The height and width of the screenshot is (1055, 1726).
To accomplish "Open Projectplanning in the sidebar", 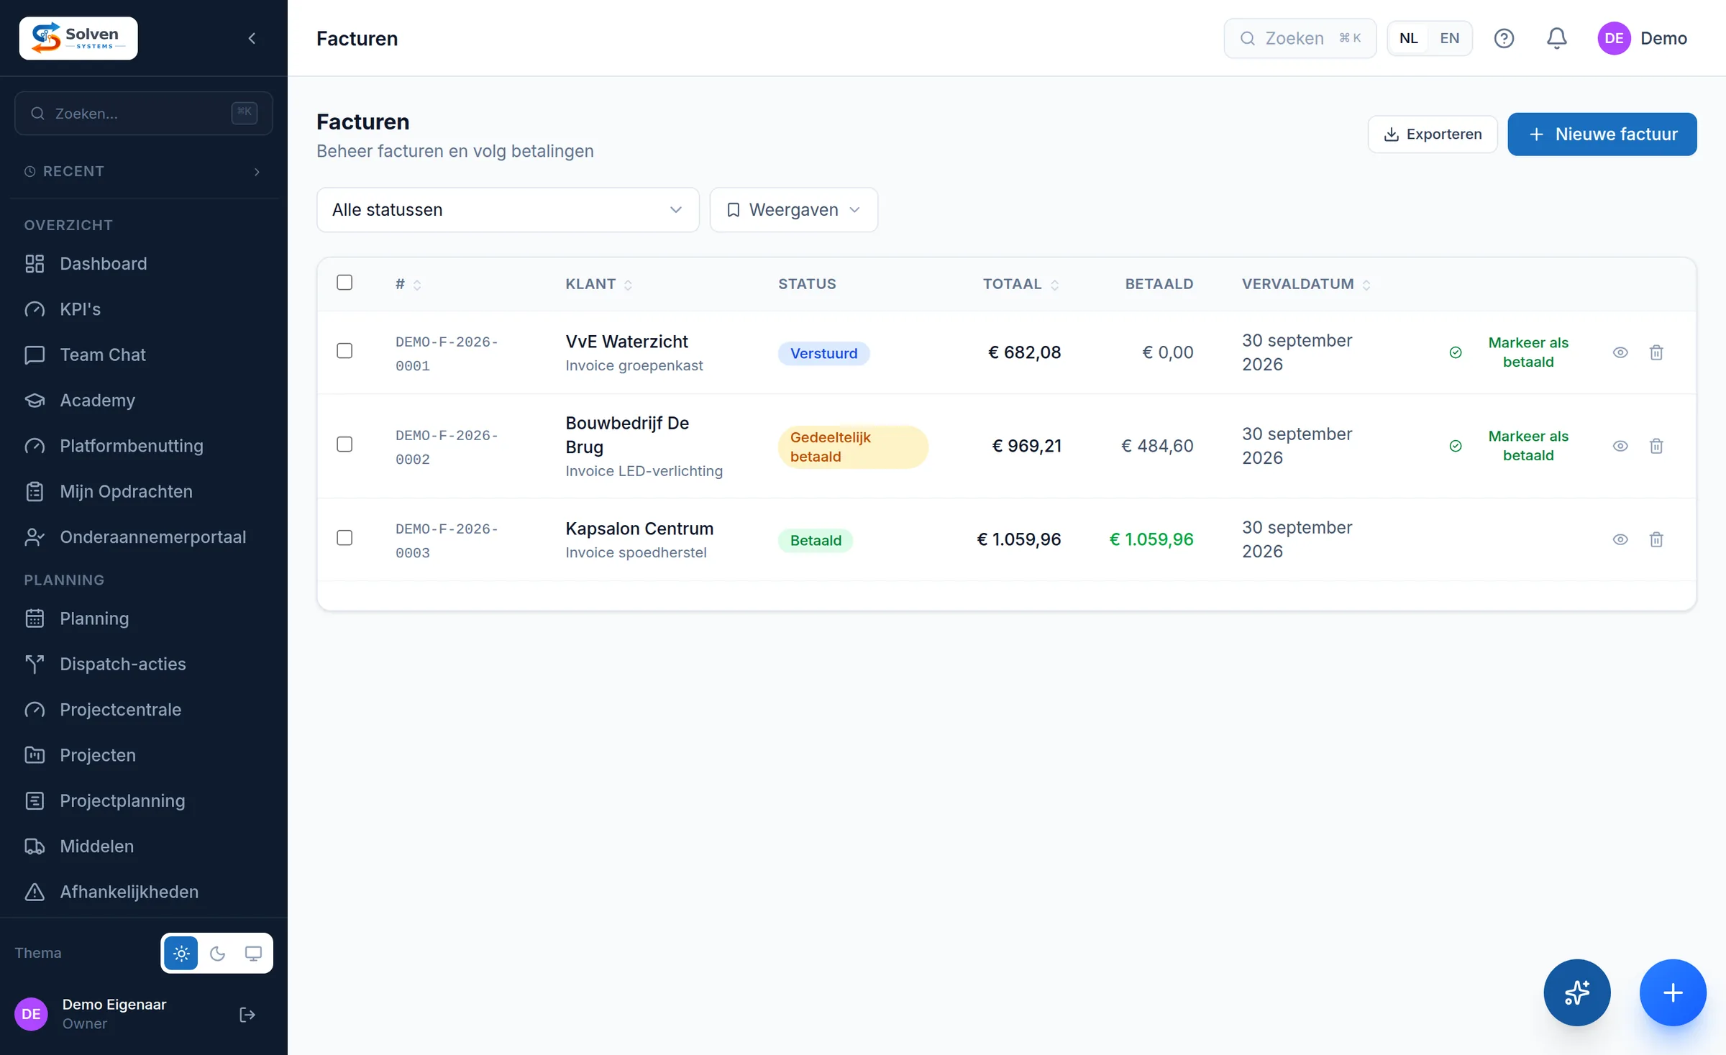I will click(143, 800).
